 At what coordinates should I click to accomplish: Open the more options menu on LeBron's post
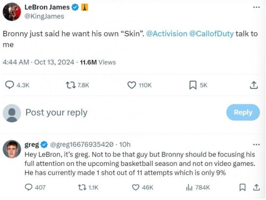[x=256, y=8]
